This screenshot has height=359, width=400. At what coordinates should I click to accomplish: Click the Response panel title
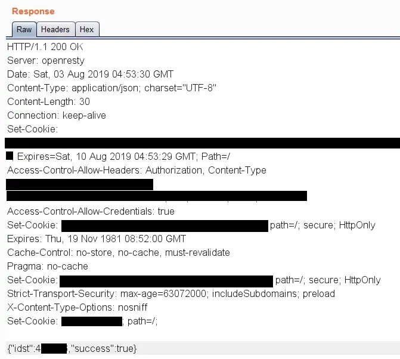tap(33, 11)
